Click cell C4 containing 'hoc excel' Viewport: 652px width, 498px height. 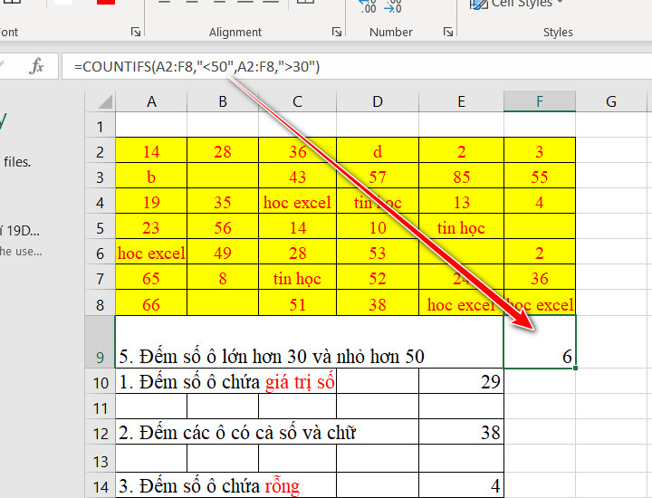coord(296,202)
